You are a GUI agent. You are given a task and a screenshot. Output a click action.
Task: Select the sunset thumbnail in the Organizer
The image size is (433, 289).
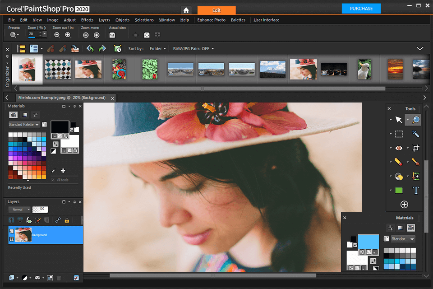pyautogui.click(x=396, y=69)
